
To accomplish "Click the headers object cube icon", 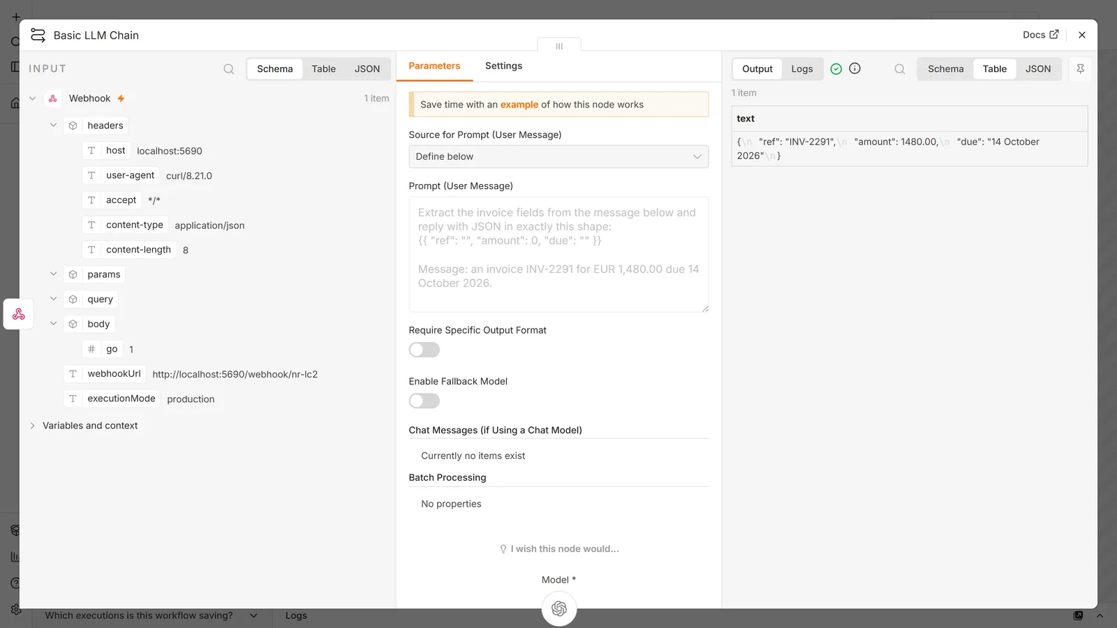I will [x=73, y=126].
